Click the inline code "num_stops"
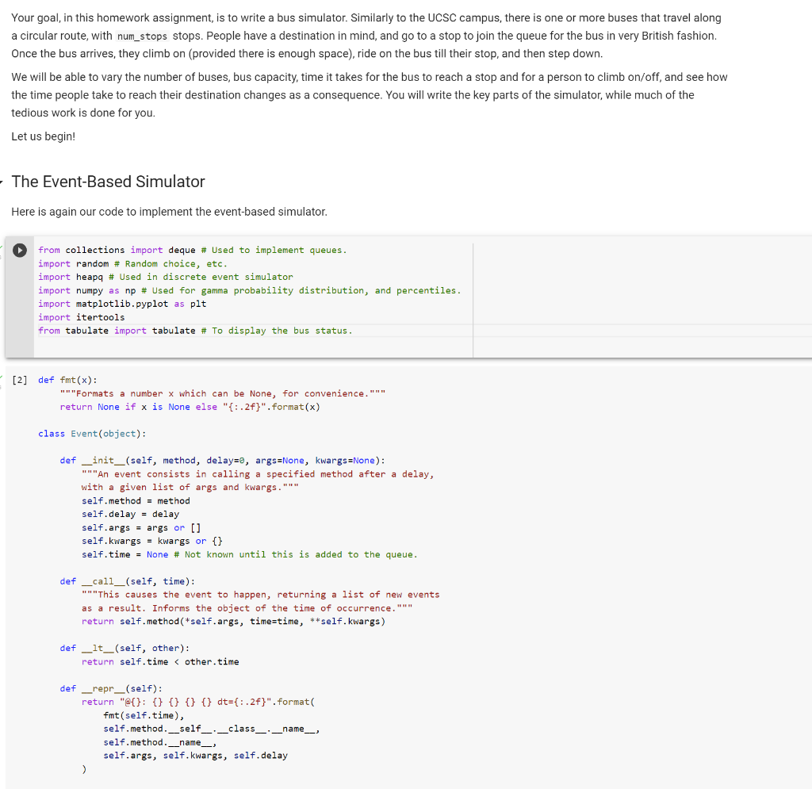 [x=142, y=36]
